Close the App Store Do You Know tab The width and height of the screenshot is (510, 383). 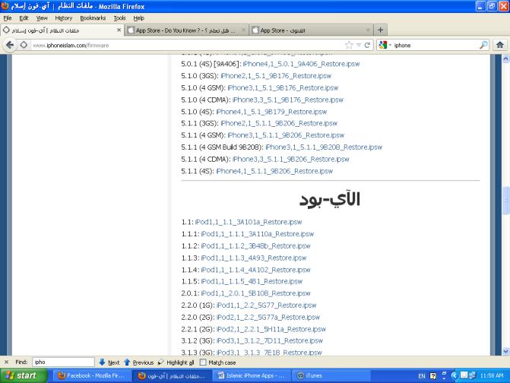[x=243, y=30]
